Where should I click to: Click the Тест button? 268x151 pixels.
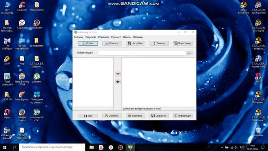88,116
